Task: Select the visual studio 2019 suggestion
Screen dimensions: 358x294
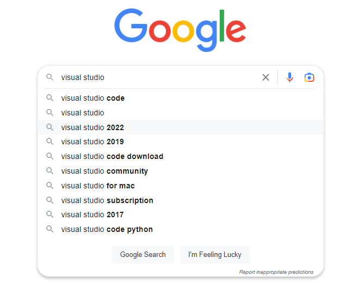Action: point(181,142)
